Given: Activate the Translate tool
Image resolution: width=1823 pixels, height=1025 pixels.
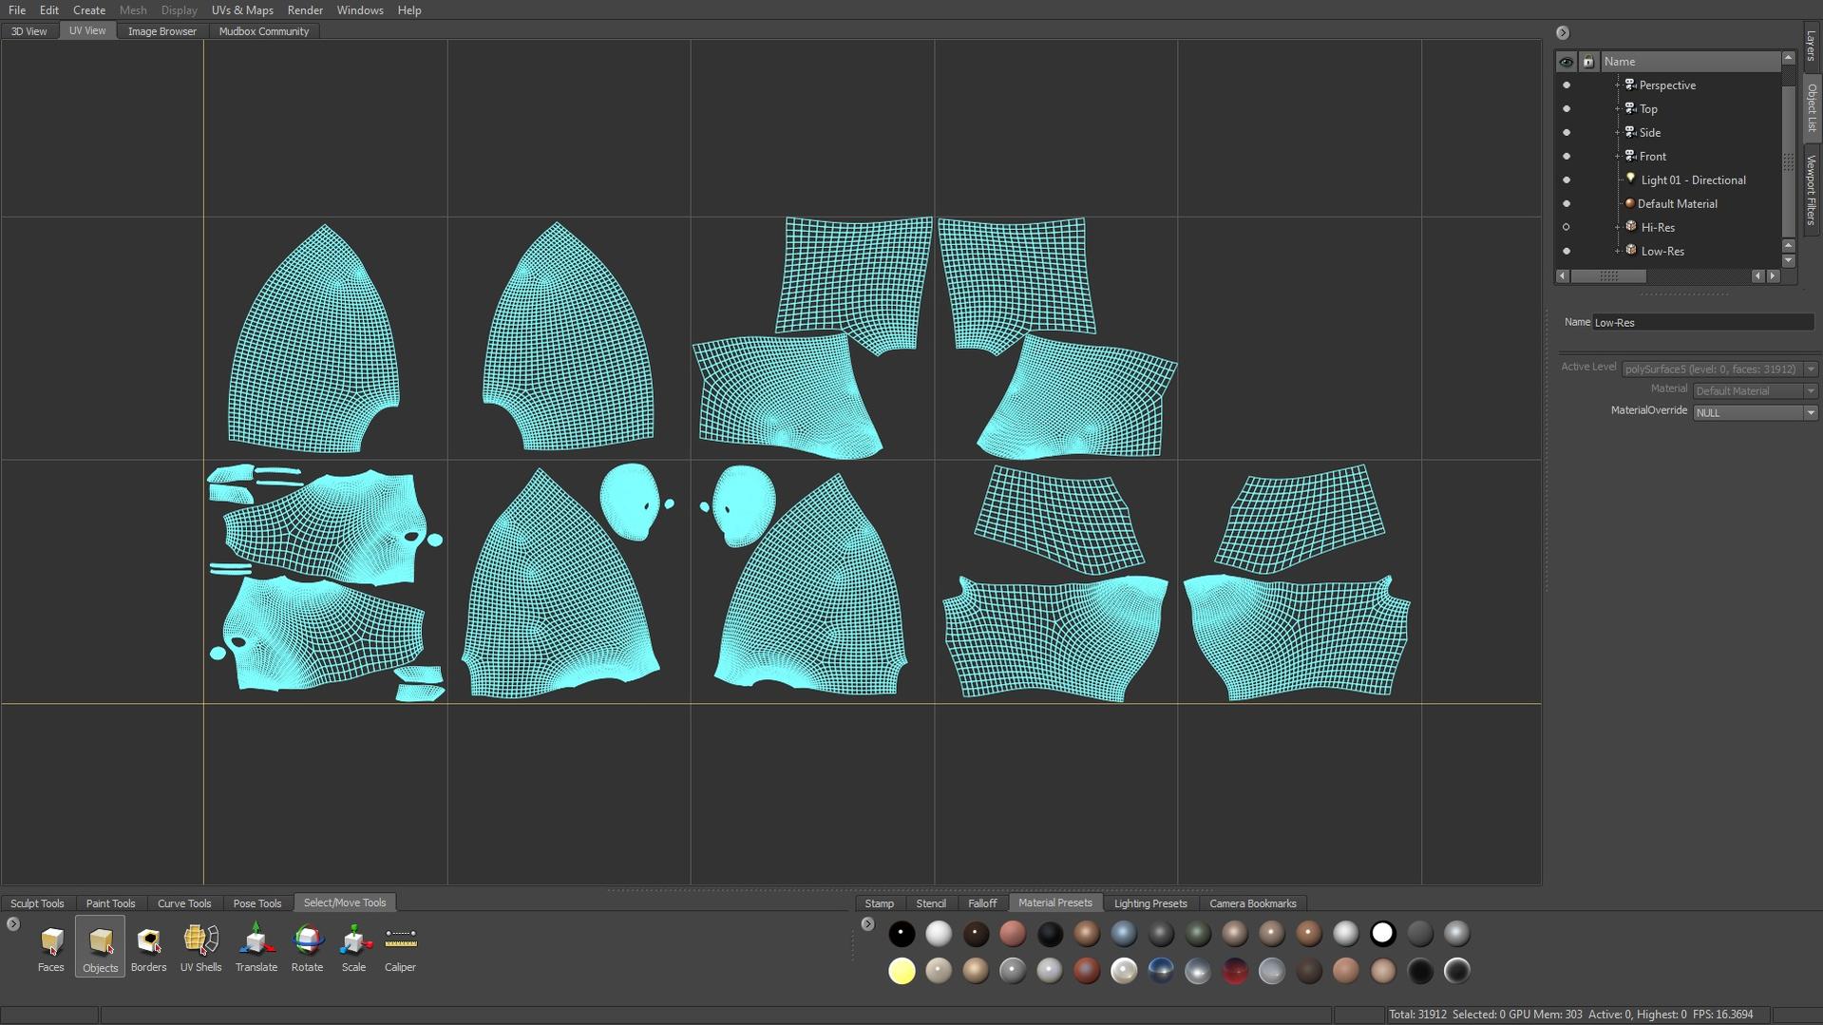Looking at the screenshot, I should coord(256,947).
